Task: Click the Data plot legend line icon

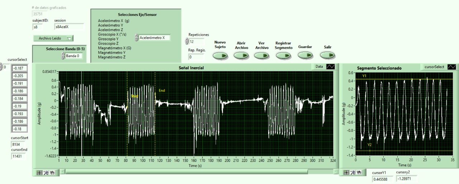Action: pyautogui.click(x=330, y=66)
